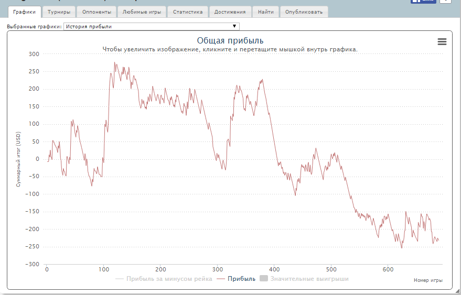Switch to the Оппоненты tab
The image size is (461, 295).
click(x=97, y=12)
